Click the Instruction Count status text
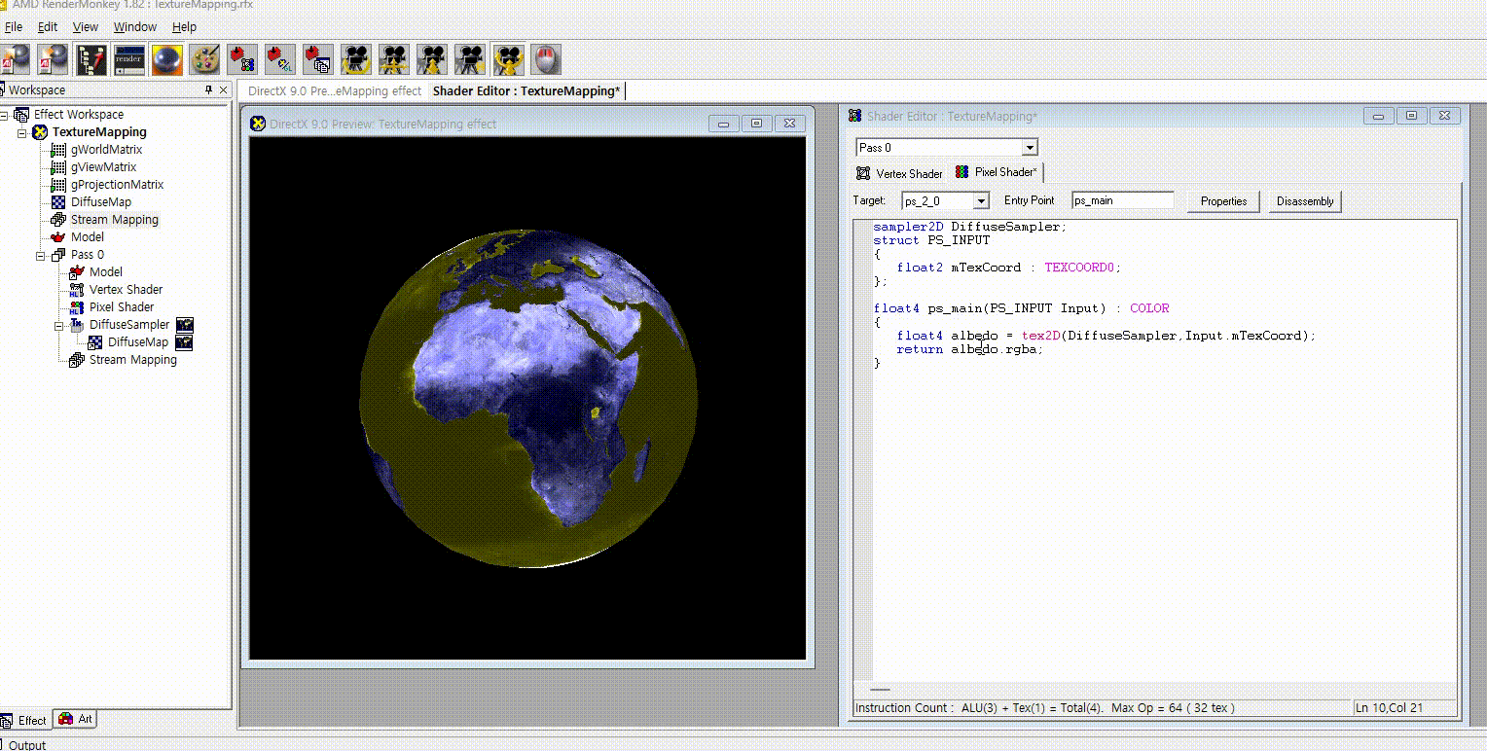The height and width of the screenshot is (751, 1487). point(1044,708)
